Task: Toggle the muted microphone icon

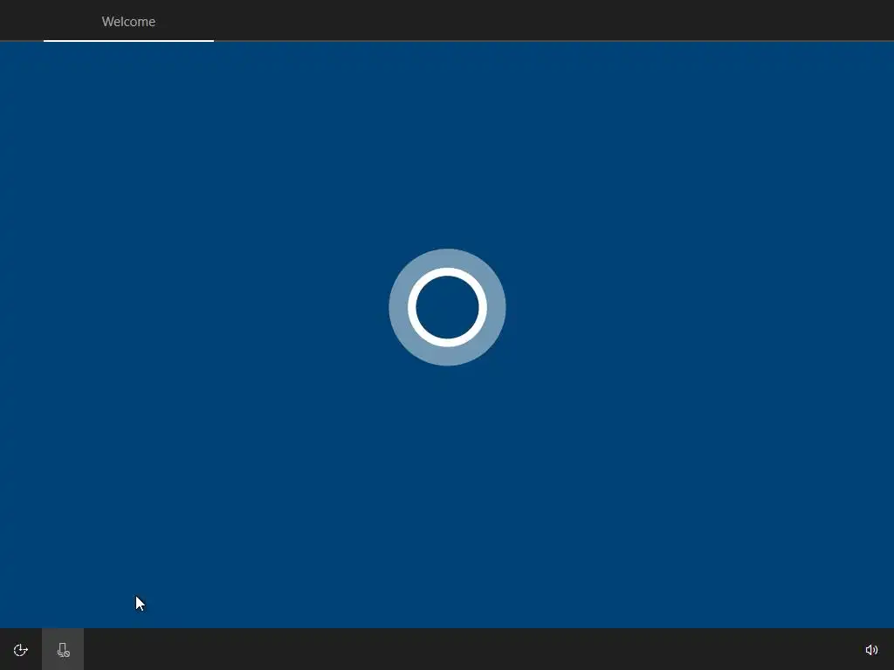Action: pos(63,650)
